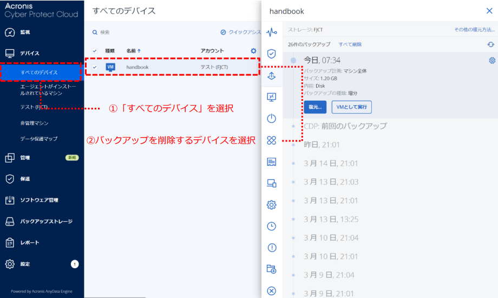Click the power icon in handbook panel
Viewport: 498px width, 298px height.
(x=272, y=119)
